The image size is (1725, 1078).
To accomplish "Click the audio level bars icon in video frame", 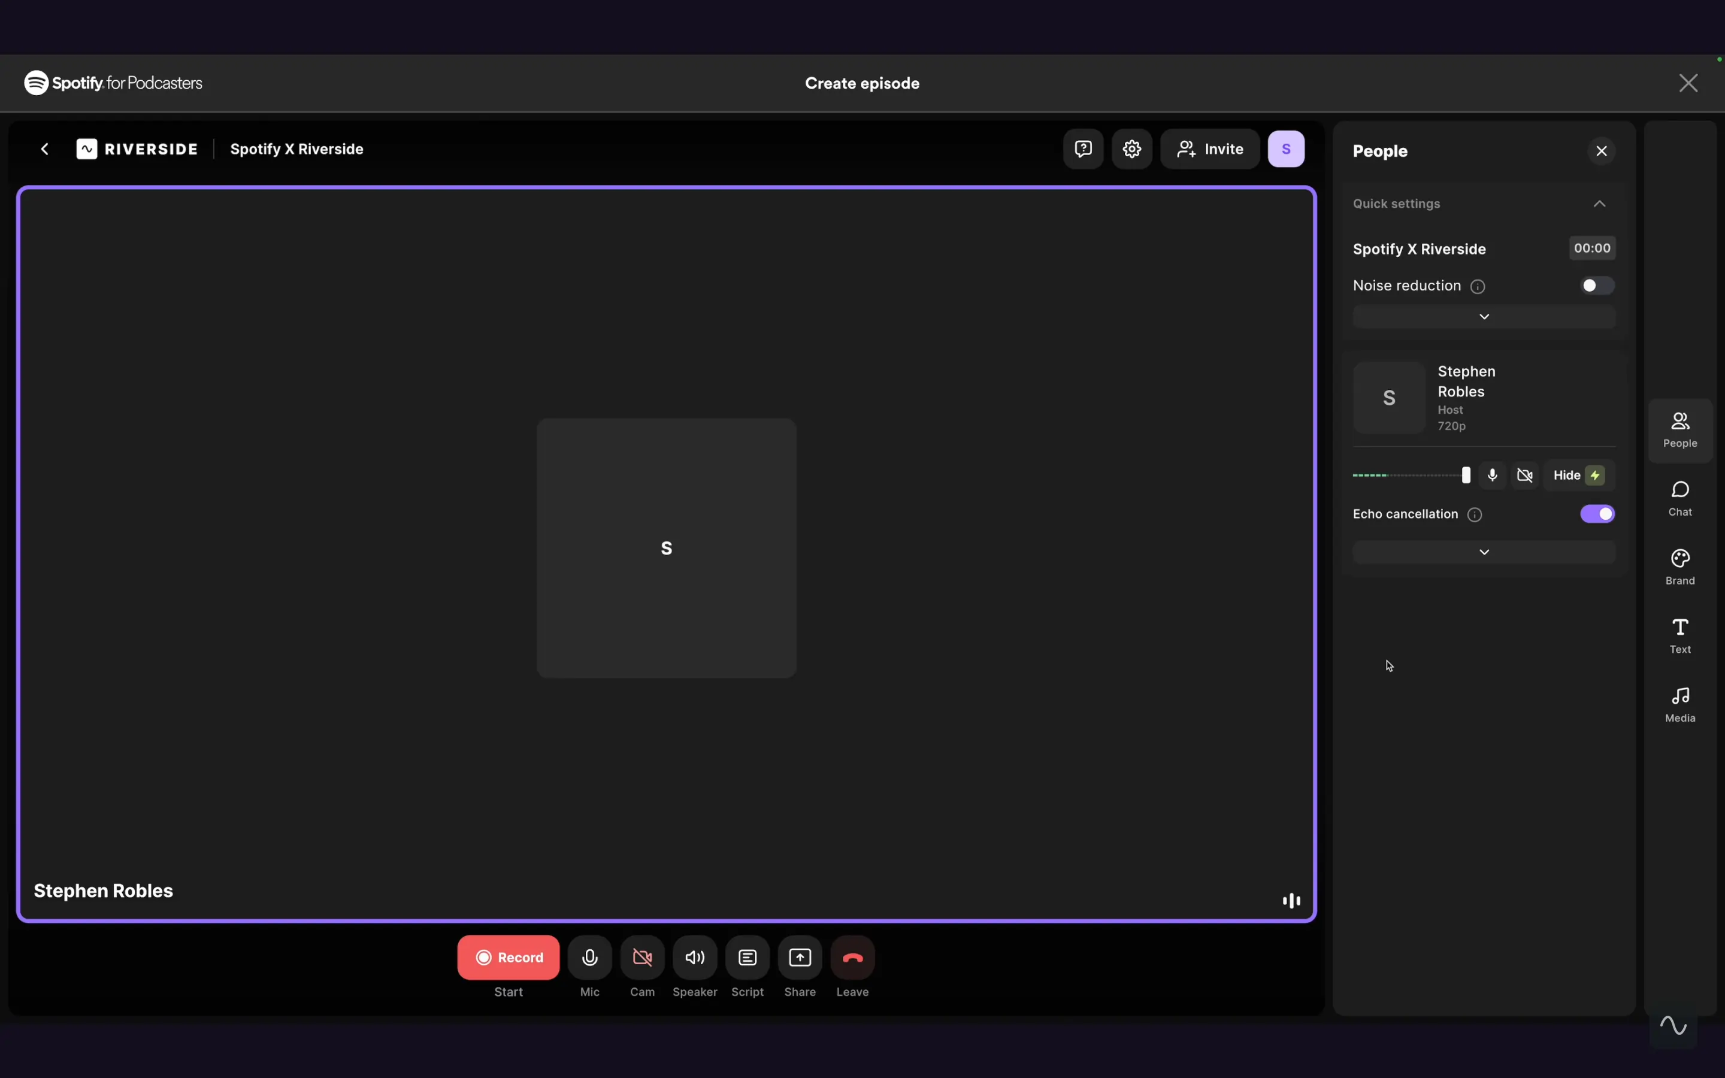I will pyautogui.click(x=1291, y=901).
